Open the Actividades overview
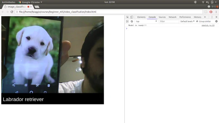Image resolution: width=219 pixels, height=123 pixels. [8, 2]
